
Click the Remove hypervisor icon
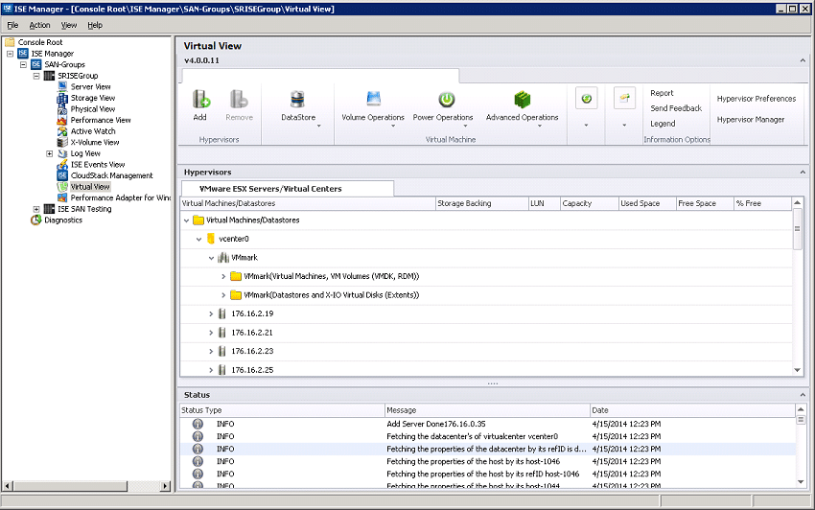[239, 99]
